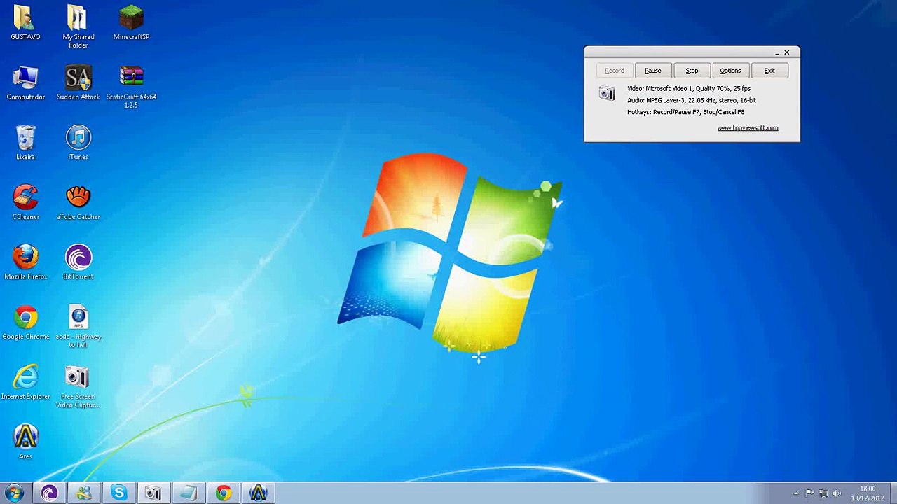This screenshot has width=897, height=504.
Task: Select the aTube Catcher desktop icon
Action: (x=78, y=203)
